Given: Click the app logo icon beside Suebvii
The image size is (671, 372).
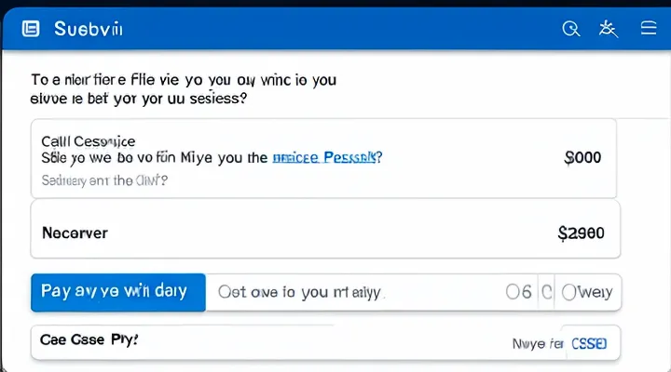Looking at the screenshot, I should (31, 29).
